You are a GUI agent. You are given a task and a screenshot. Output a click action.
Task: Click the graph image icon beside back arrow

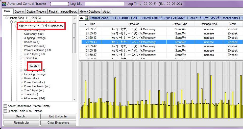coord(87,18)
